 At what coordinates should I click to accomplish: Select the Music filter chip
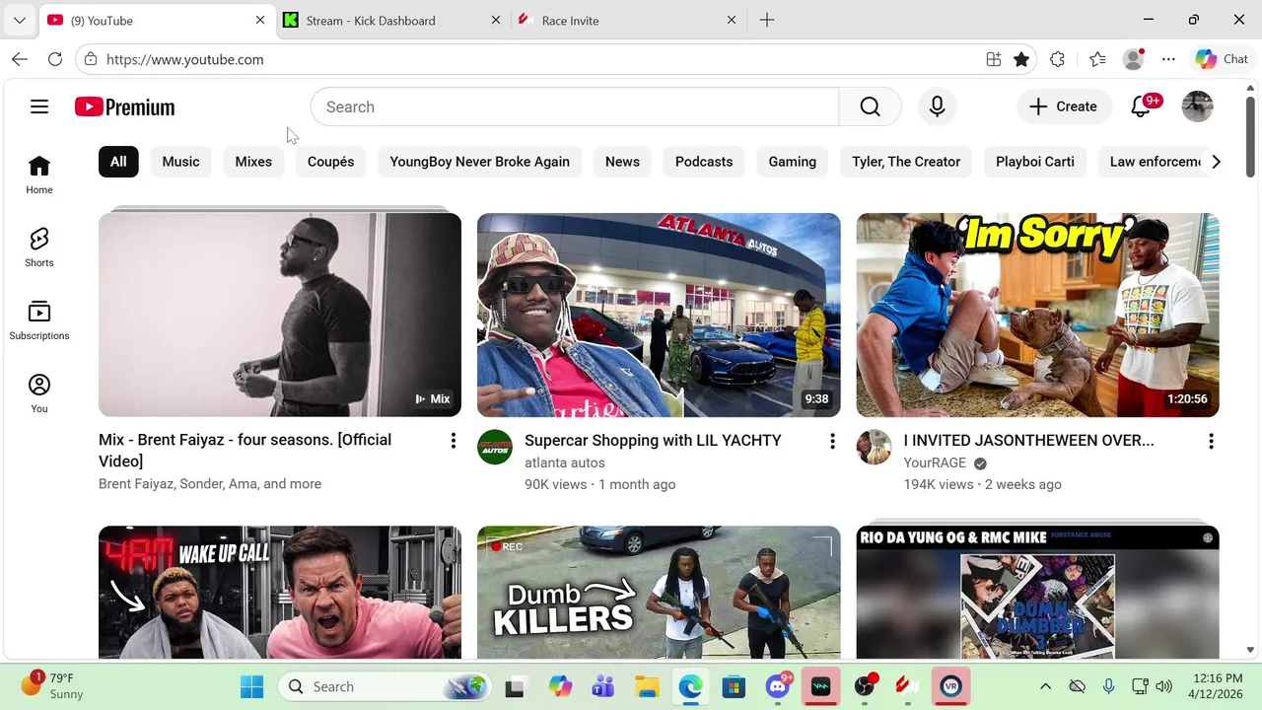180,162
